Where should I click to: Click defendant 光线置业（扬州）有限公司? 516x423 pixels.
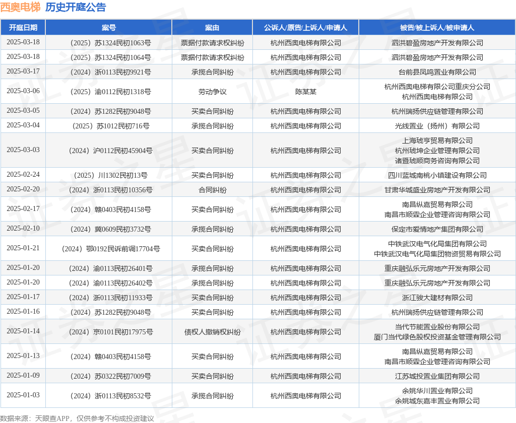tap(437, 126)
